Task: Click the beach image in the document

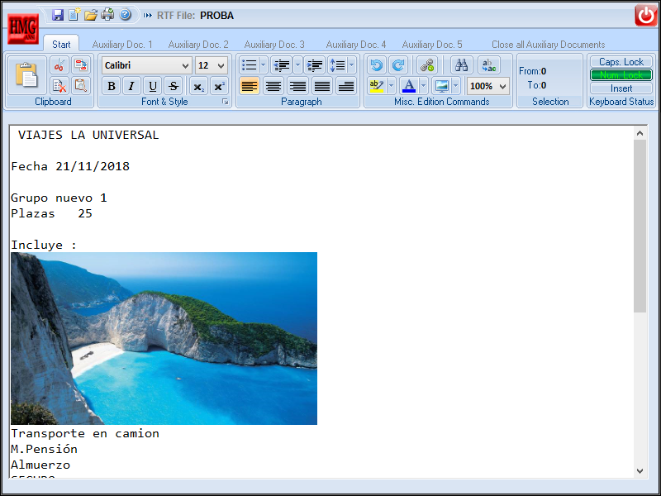Action: click(164, 338)
